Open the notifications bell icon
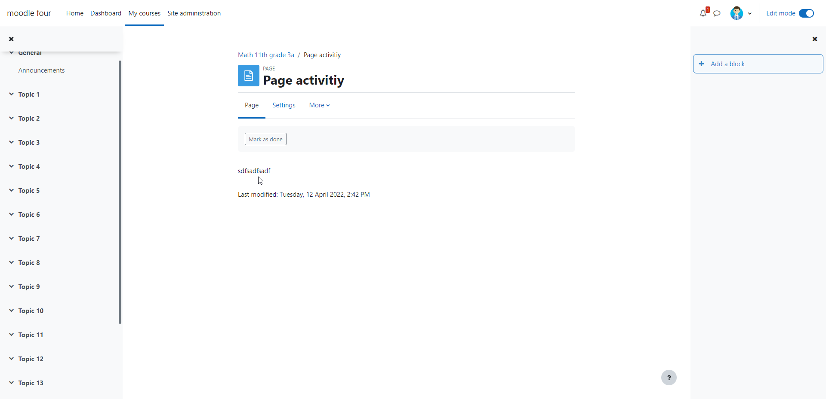This screenshot has height=399, width=826. pyautogui.click(x=703, y=13)
